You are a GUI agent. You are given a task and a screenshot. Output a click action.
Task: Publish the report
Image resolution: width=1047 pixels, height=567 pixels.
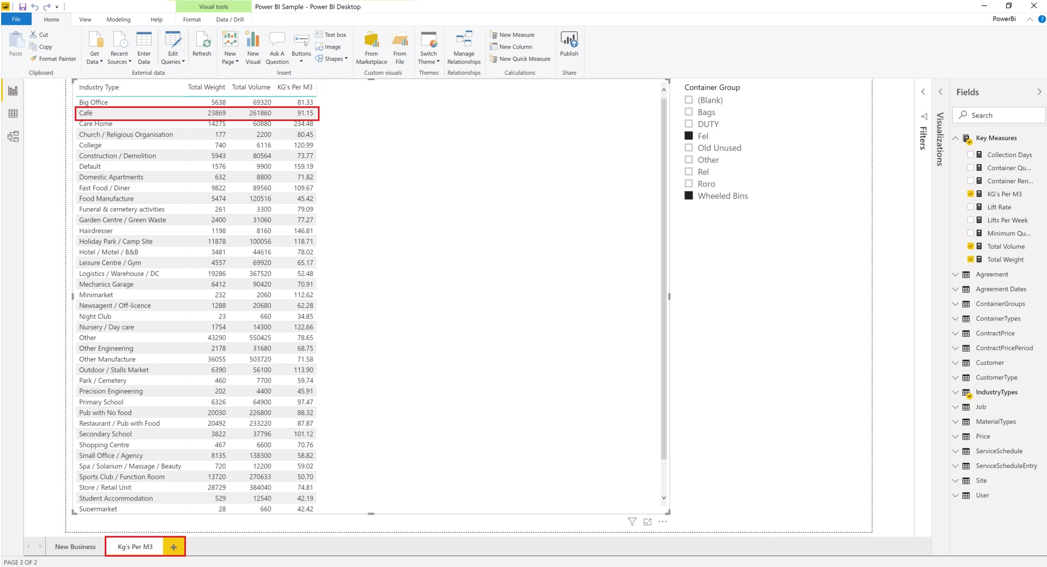[x=569, y=44]
